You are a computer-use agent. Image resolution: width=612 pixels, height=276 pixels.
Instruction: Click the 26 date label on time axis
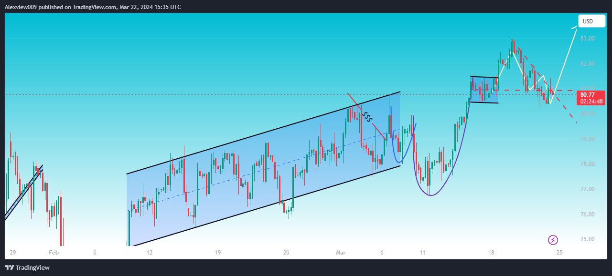[286, 252]
